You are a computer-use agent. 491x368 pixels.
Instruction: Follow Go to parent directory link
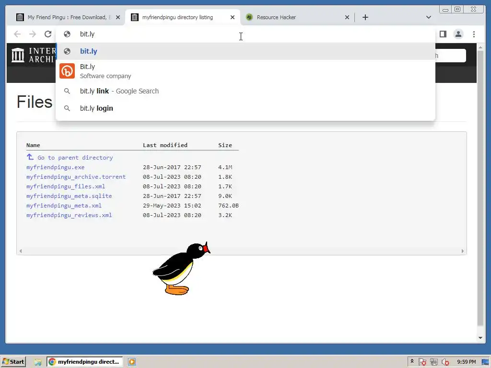(x=75, y=158)
